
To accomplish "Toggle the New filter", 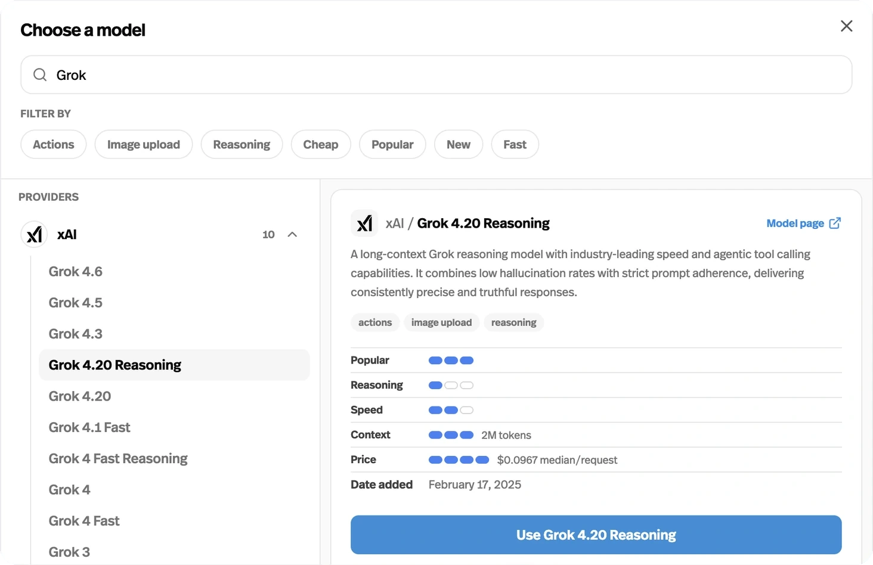I will [x=459, y=144].
